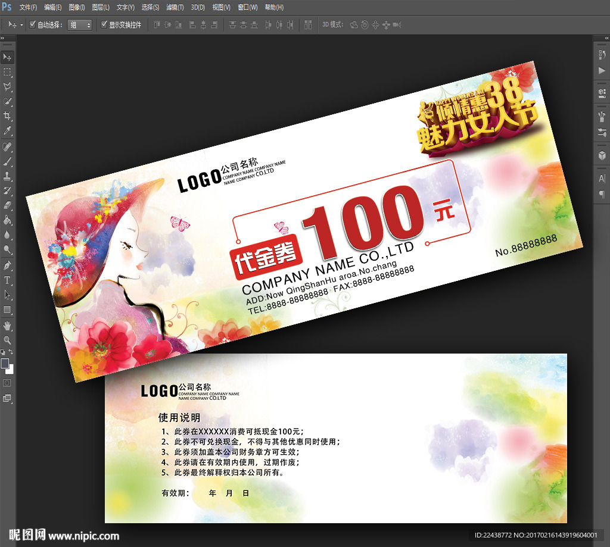Select the Dodge tool

[x=7, y=249]
